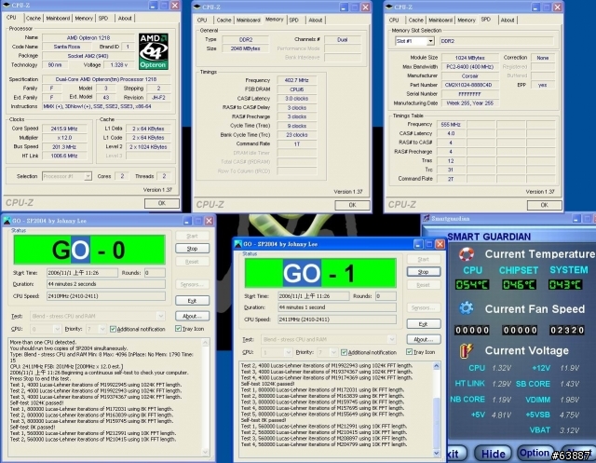Image resolution: width=596 pixels, height=463 pixels.
Task: Click the green GO - 1 status banner
Action: (320, 273)
